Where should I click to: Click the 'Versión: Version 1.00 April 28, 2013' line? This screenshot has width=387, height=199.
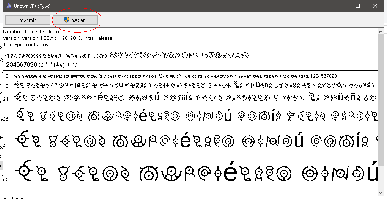pos(58,38)
